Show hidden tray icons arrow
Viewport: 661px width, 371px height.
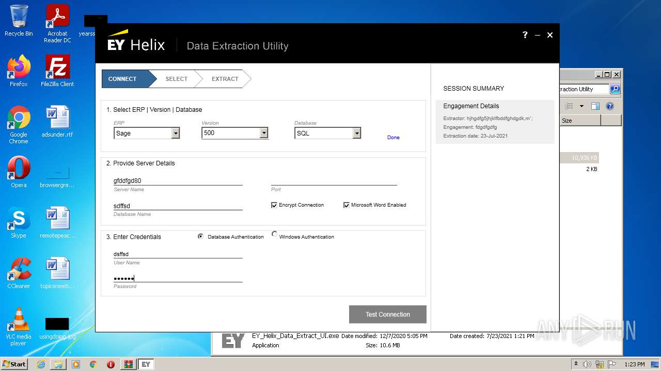(x=576, y=364)
